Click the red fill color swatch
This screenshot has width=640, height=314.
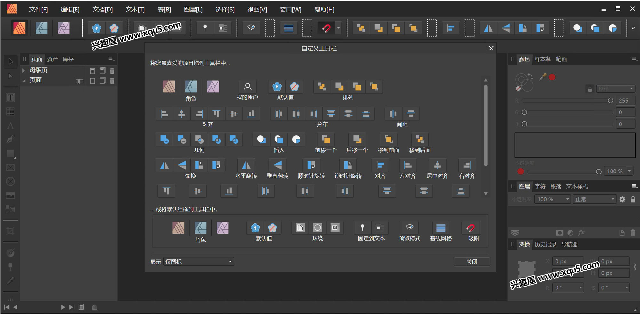(552, 77)
